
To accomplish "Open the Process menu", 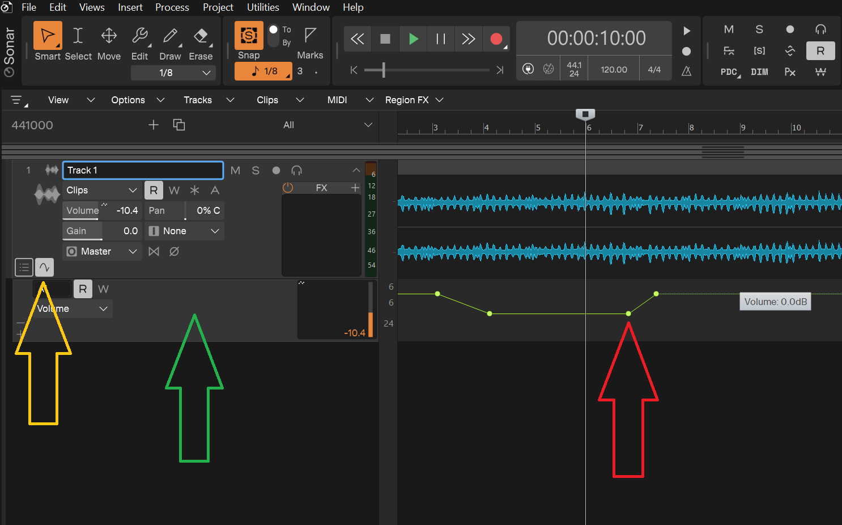I will [x=172, y=7].
